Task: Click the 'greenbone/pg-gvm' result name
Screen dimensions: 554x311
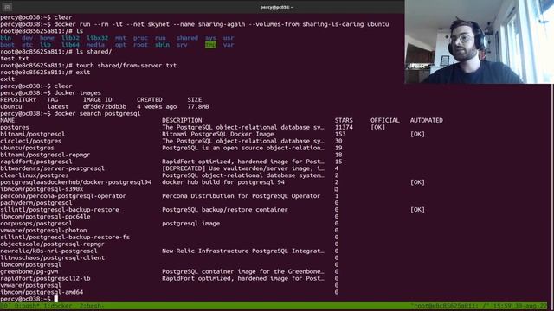Action: point(29,272)
